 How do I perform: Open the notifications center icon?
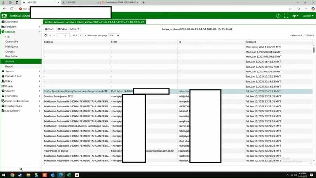point(311,175)
